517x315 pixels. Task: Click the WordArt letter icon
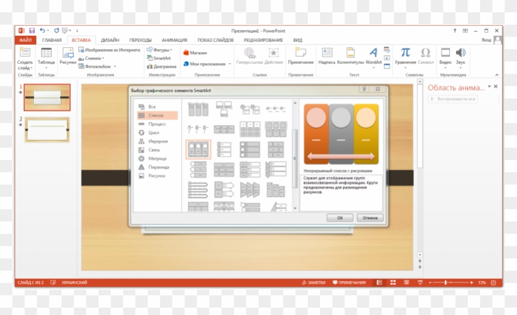coord(373,52)
